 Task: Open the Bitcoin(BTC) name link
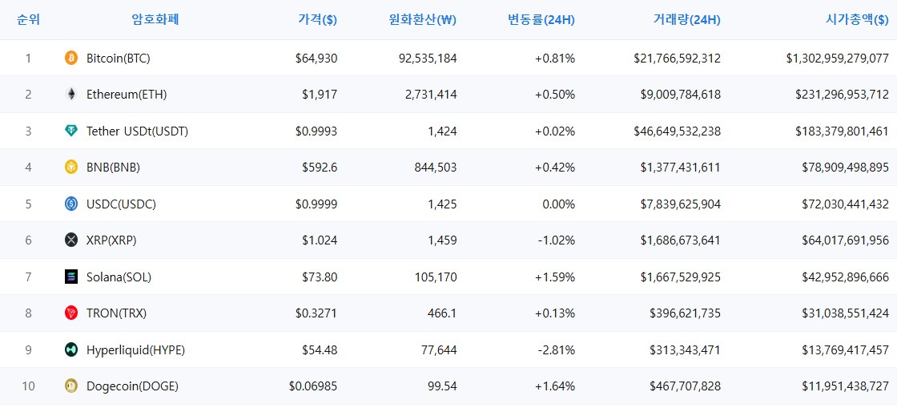[119, 58]
